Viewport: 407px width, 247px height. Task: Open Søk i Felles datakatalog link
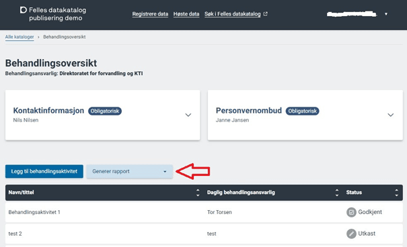(x=232, y=14)
